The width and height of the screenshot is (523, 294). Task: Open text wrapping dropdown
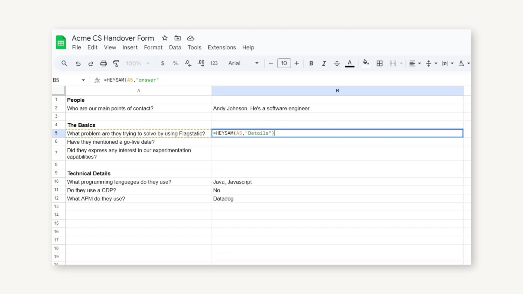[x=448, y=63]
